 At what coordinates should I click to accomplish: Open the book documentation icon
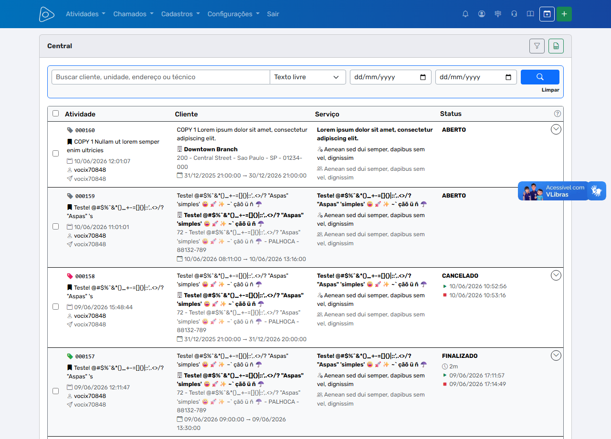click(x=530, y=14)
